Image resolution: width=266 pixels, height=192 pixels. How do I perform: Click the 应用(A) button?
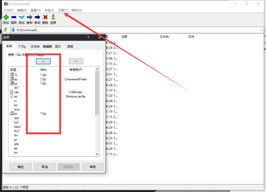(x=69, y=167)
